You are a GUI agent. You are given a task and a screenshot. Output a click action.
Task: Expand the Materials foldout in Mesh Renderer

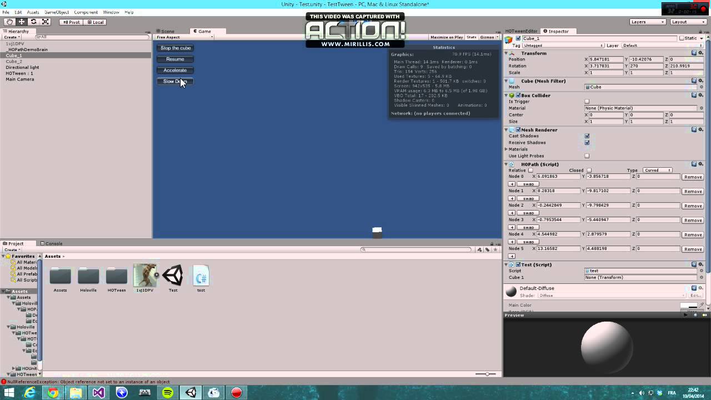pos(507,149)
